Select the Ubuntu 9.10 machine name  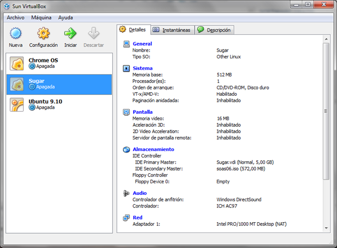coord(45,102)
